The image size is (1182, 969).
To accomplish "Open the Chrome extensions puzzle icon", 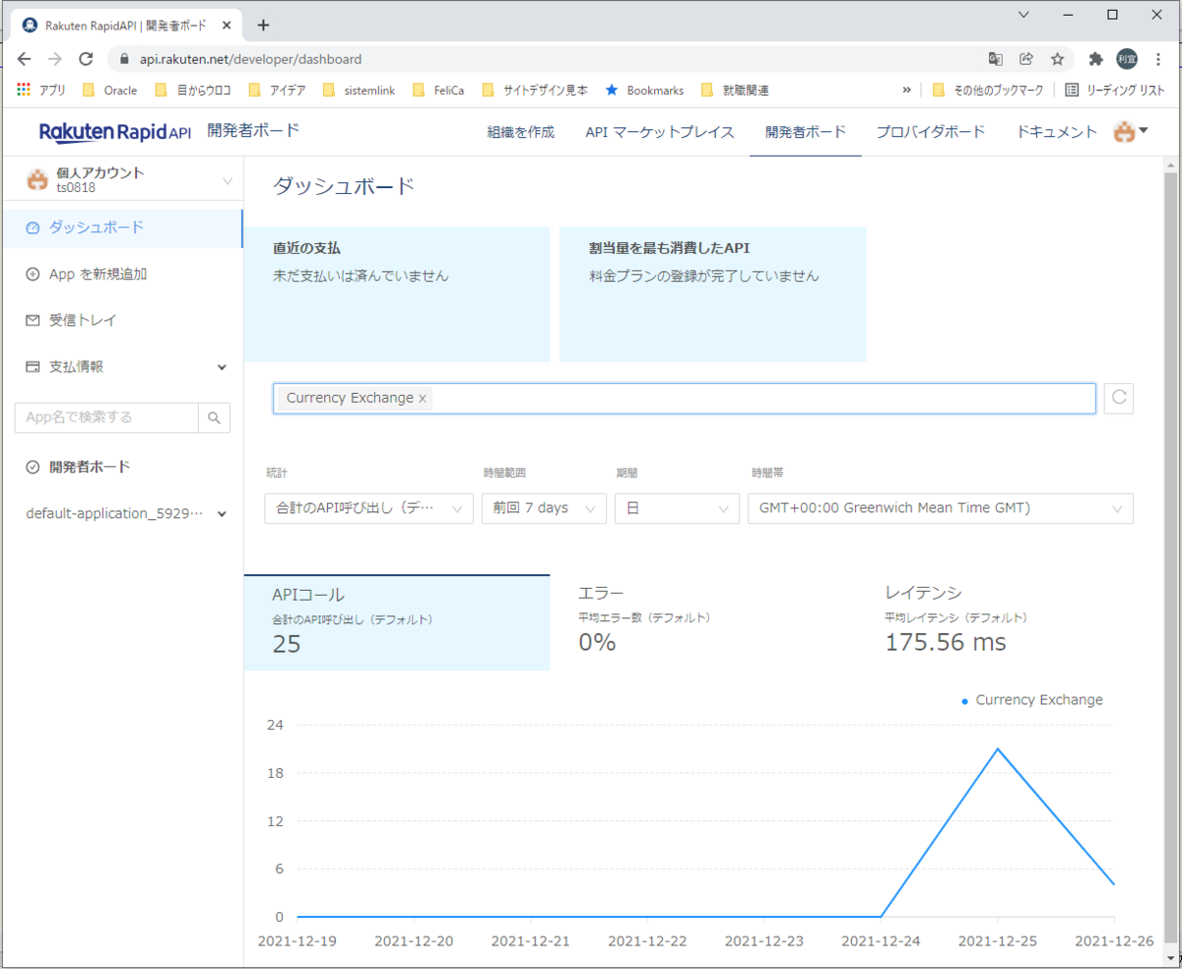I will click(x=1094, y=59).
